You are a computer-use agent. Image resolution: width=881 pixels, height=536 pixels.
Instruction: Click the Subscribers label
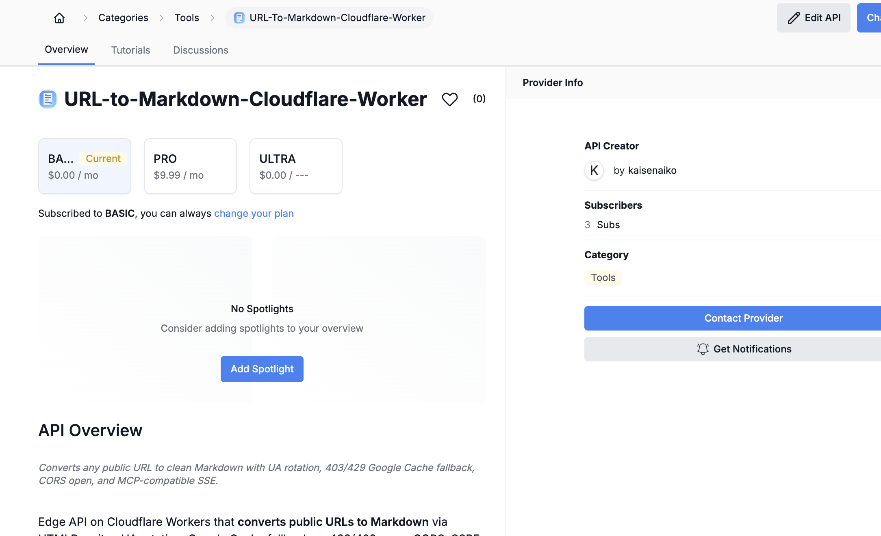tap(613, 205)
